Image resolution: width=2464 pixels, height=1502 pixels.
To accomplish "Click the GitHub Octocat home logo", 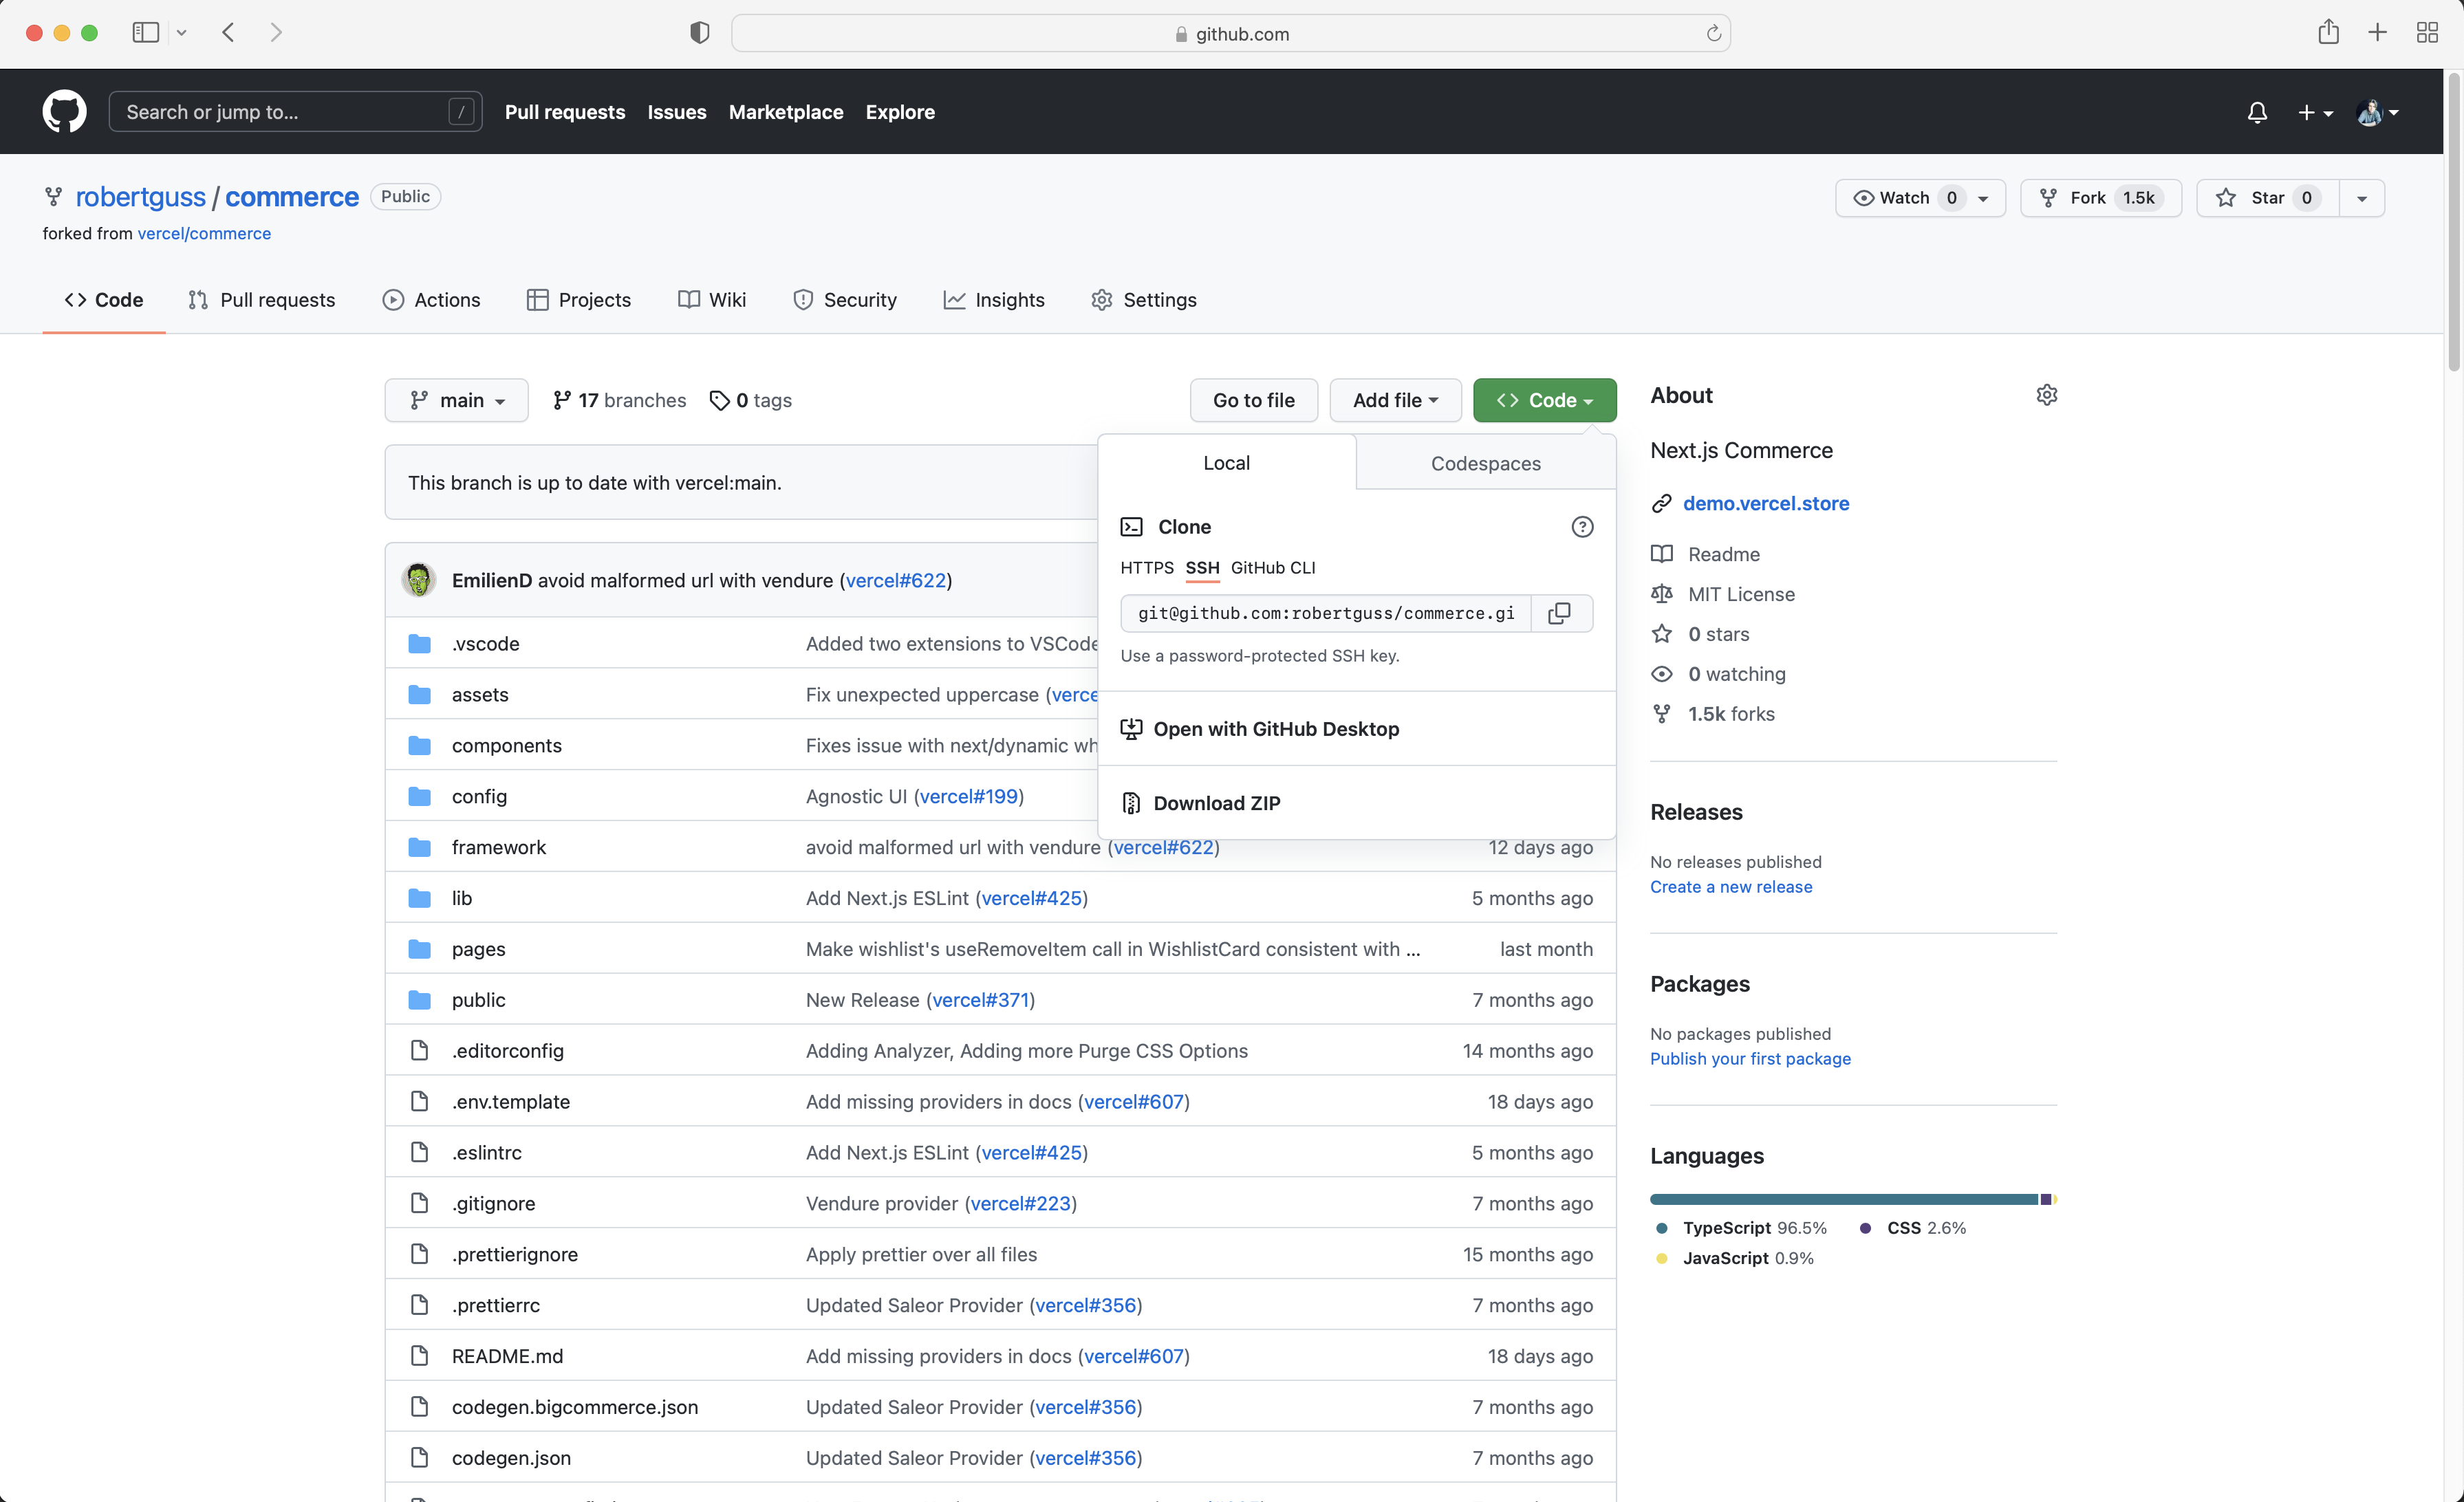I will pos(64,111).
